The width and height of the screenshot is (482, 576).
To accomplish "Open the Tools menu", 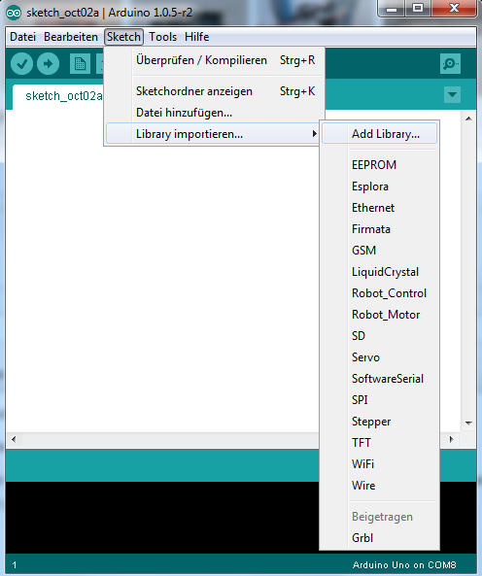I will point(162,37).
